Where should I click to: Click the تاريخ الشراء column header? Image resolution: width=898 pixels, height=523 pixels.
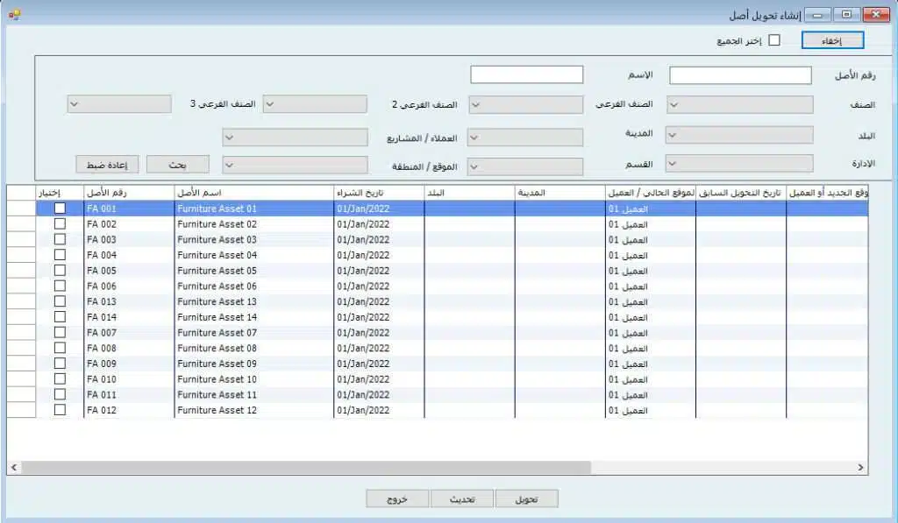[379, 192]
